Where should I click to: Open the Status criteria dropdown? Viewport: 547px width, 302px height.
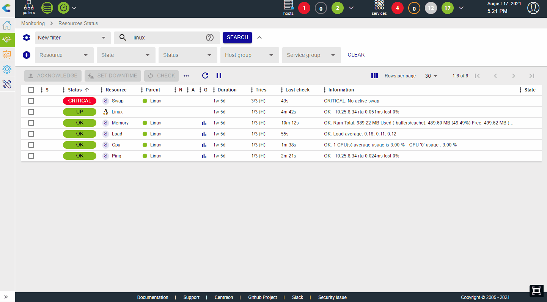188,55
